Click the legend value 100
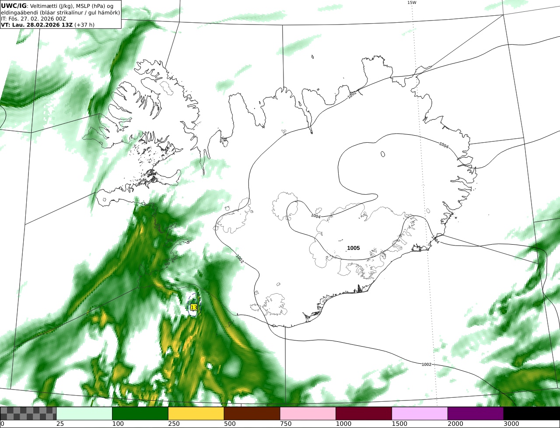This screenshot has width=560, height=428. click(x=117, y=424)
